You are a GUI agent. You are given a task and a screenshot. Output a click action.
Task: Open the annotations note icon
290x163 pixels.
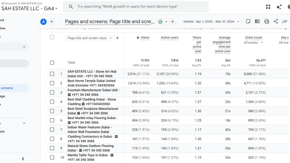click(x=248, y=21)
